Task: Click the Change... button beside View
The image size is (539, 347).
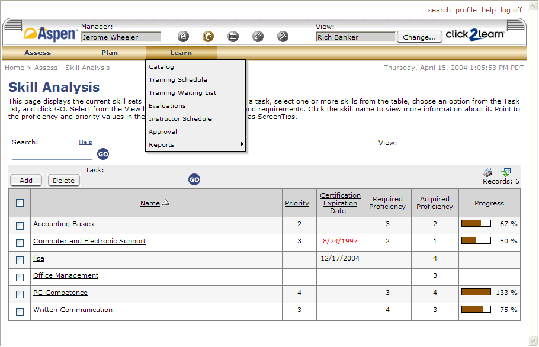Action: point(419,37)
